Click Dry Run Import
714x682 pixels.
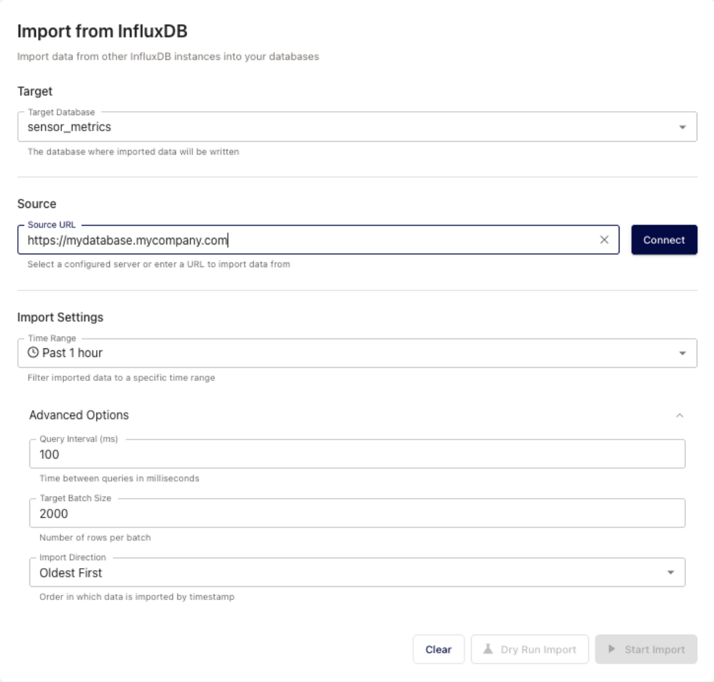[x=530, y=649]
